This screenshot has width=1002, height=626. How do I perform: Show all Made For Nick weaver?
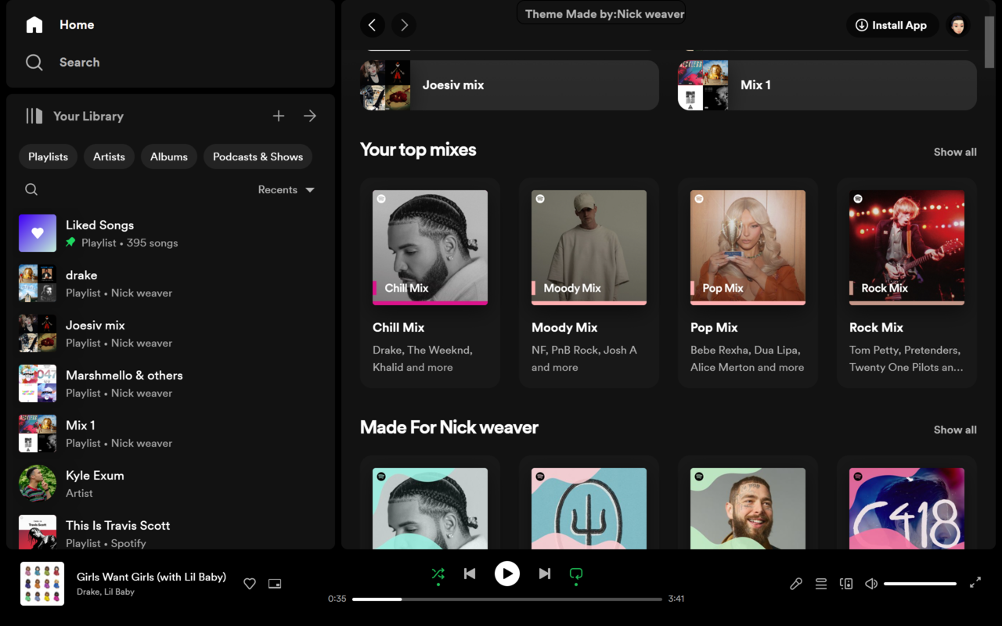(955, 430)
